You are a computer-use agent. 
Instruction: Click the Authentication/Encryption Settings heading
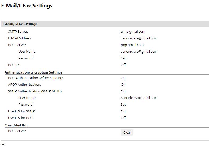[x=33, y=72]
